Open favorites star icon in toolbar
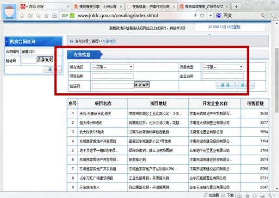 46,16
